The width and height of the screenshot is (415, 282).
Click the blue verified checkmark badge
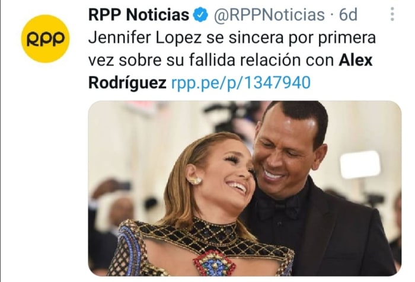[x=201, y=15]
